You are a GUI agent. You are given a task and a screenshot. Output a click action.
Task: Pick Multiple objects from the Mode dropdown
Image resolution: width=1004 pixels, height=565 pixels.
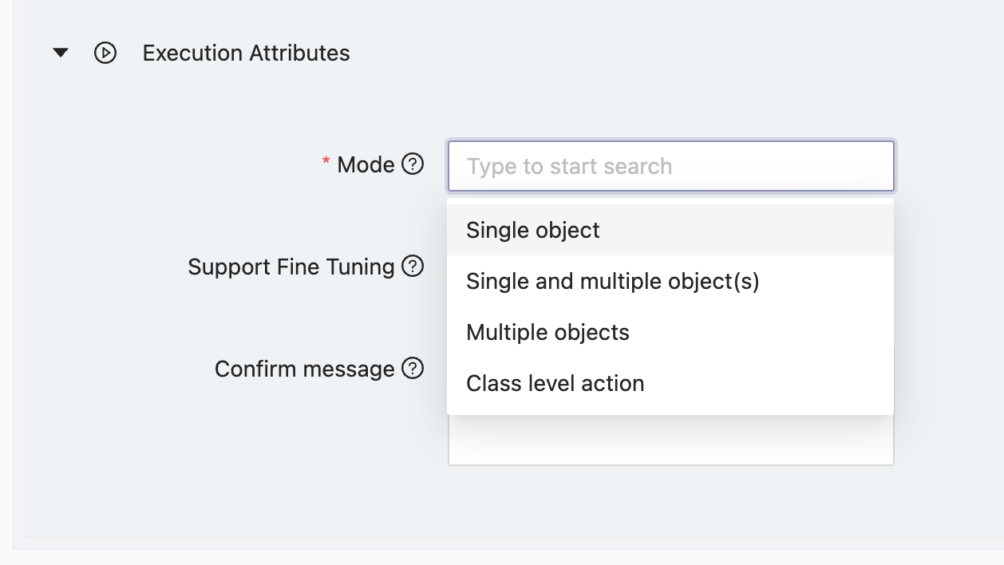[547, 332]
